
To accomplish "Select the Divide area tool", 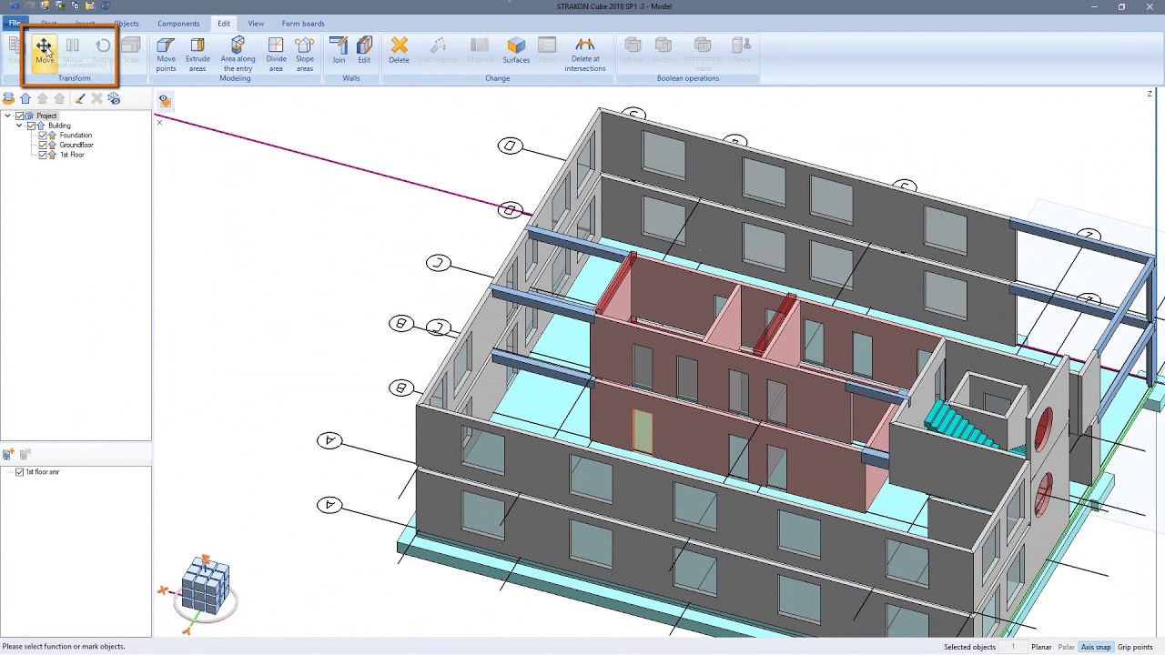I will (276, 55).
